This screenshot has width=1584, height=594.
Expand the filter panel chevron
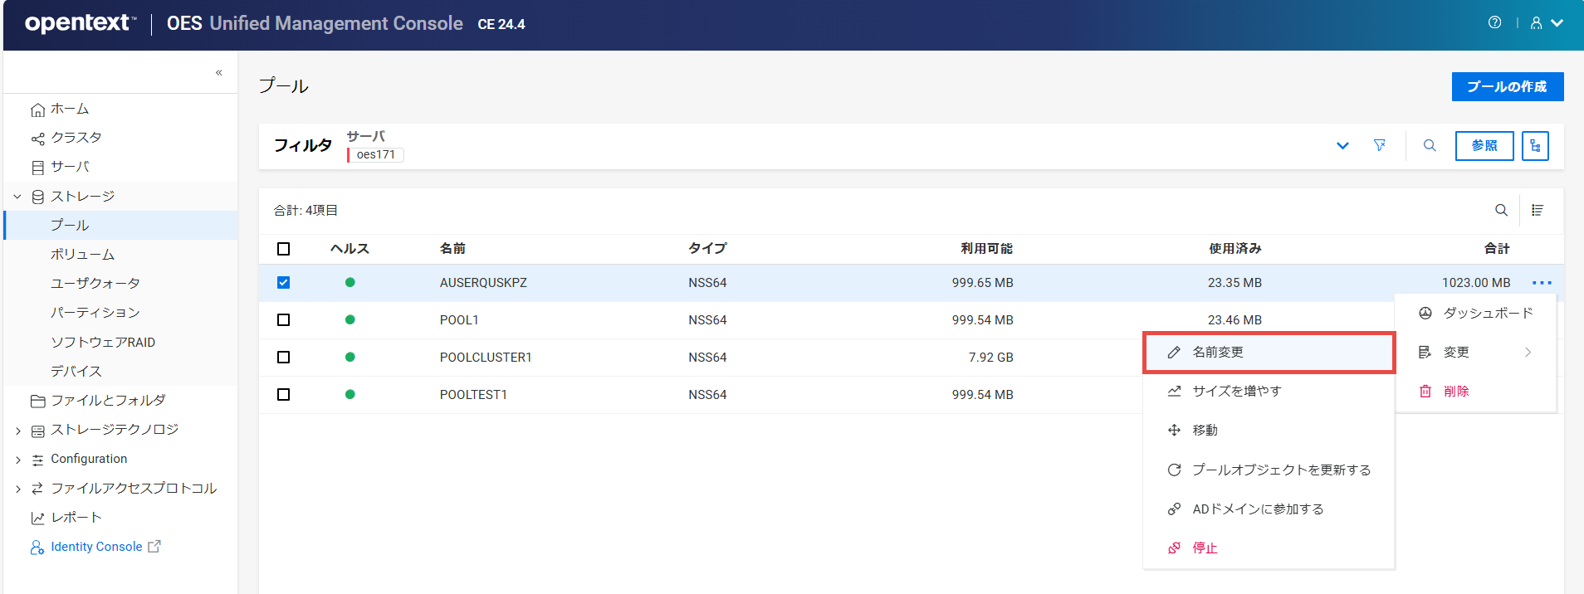point(1342,146)
